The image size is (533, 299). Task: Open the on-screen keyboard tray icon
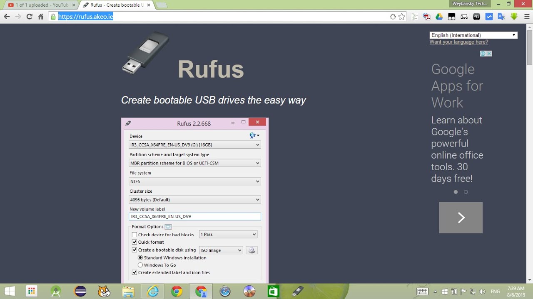click(x=423, y=292)
